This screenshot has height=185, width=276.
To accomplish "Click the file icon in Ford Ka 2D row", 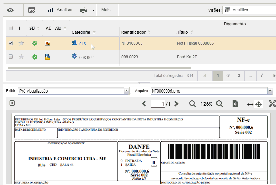I will coord(48,57).
